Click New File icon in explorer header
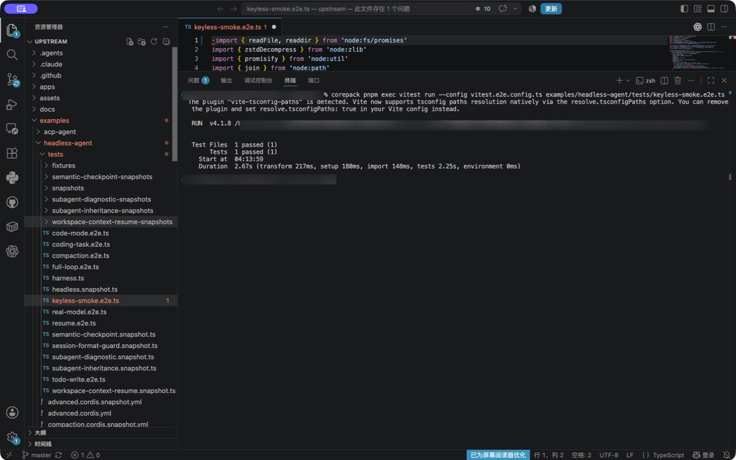The image size is (736, 460). tap(129, 42)
